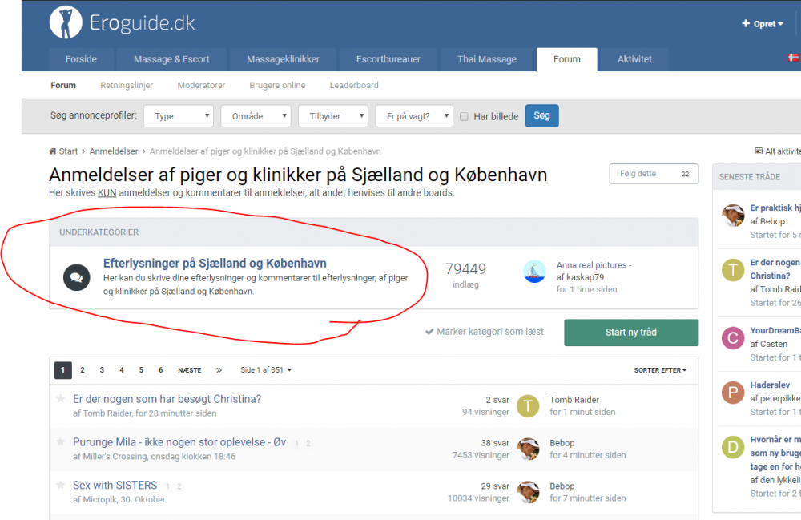Open the Moderatorer submenu link

pos(201,85)
